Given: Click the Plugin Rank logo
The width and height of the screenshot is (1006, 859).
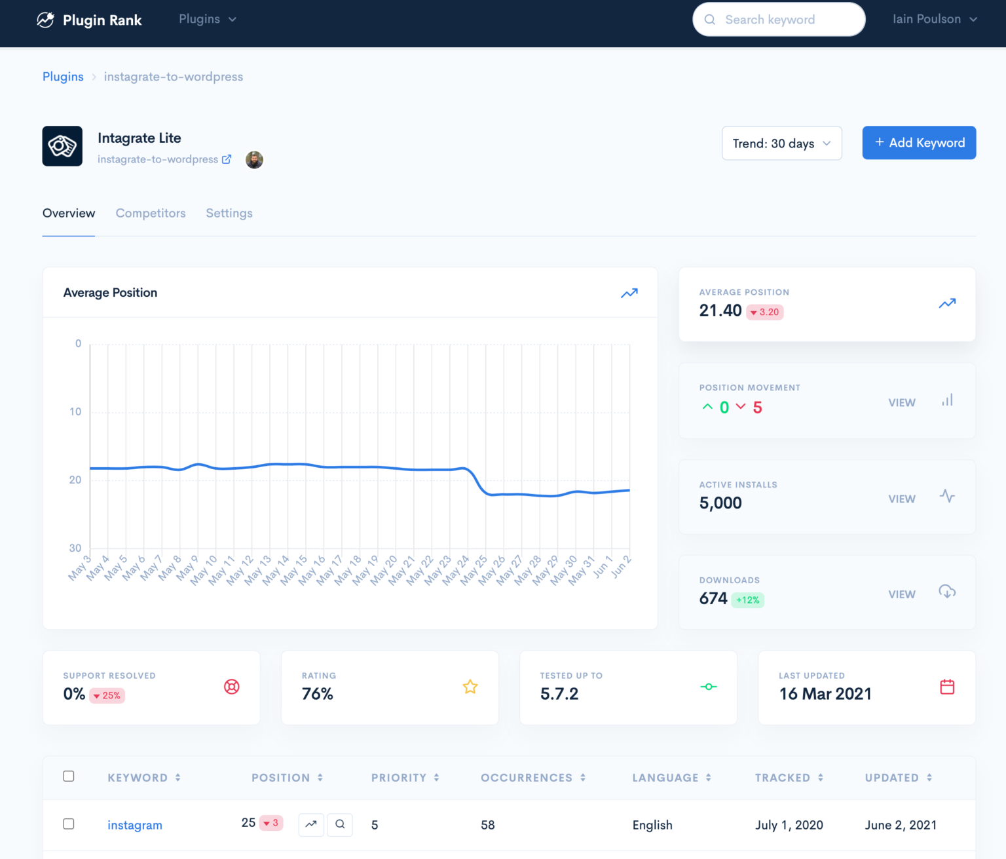Looking at the screenshot, I should click(89, 20).
